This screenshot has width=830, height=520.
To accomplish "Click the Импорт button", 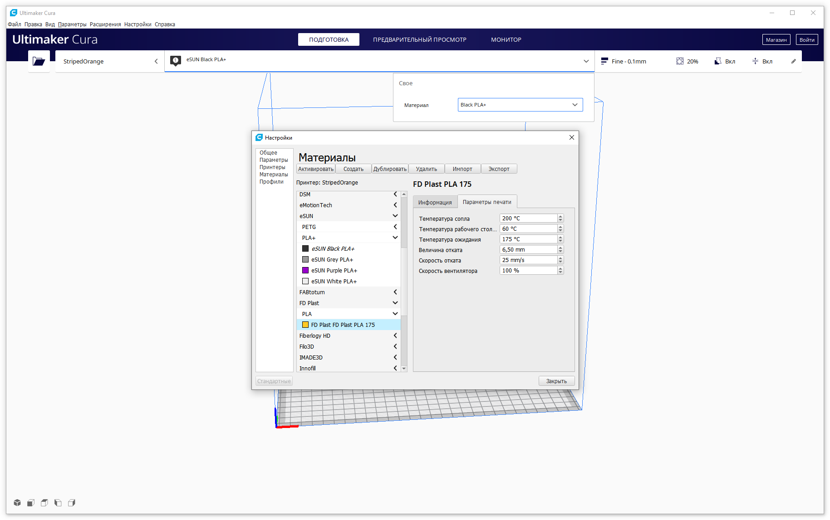I will click(462, 169).
